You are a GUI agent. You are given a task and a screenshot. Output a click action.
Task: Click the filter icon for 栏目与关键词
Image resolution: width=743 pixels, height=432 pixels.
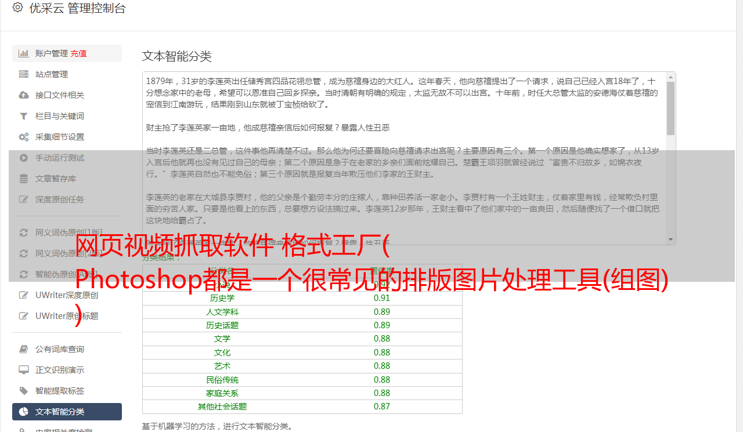[x=24, y=116]
